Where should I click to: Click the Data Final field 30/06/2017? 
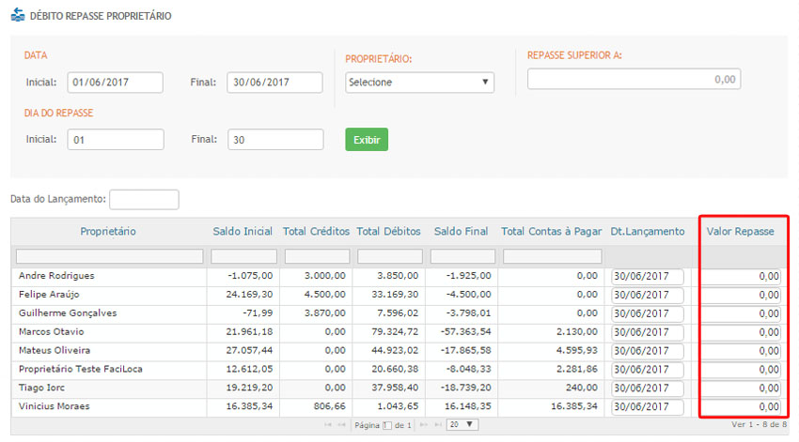click(x=274, y=83)
